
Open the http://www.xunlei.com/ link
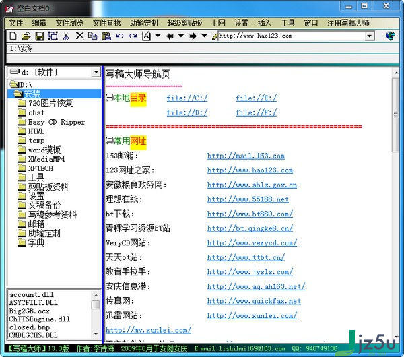(x=252, y=315)
